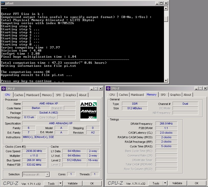Minimize the right CPU-Z window

click(x=196, y=88)
